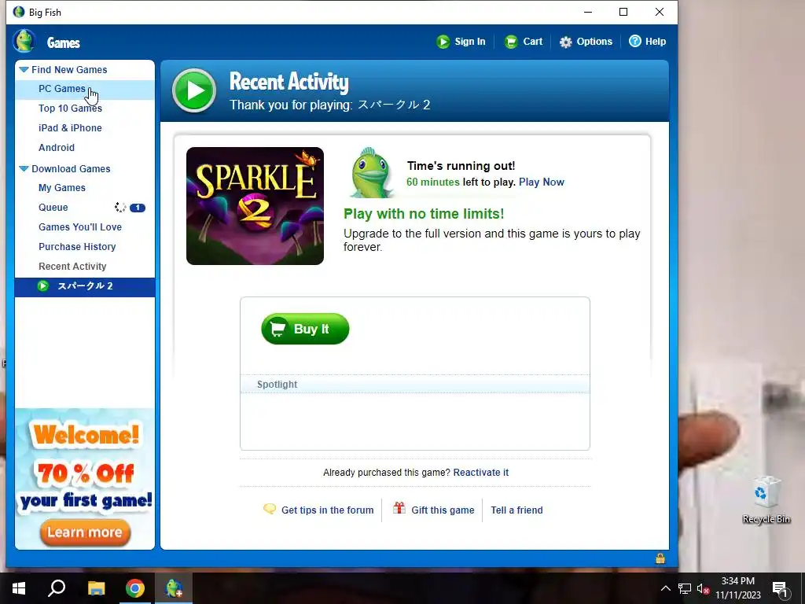Image resolution: width=805 pixels, height=604 pixels.
Task: Click the Help question mark icon
Action: [635, 41]
